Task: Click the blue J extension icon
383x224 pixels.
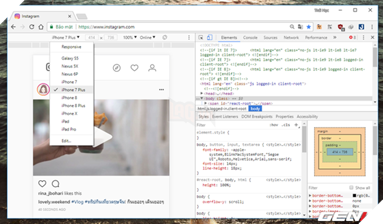Action: (x=361, y=27)
